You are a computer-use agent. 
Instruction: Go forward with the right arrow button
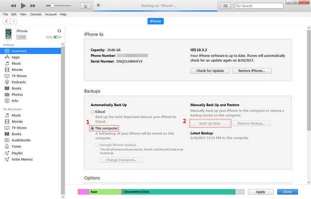pos(13,21)
